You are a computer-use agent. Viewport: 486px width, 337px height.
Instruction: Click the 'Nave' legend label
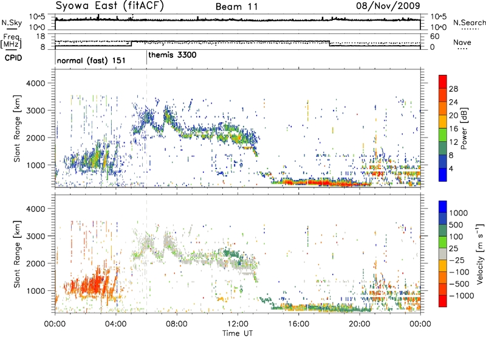[x=462, y=42]
